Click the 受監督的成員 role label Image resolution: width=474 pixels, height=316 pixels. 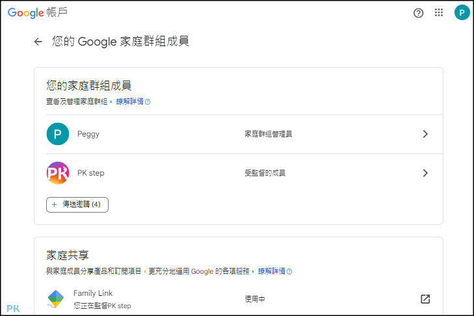point(265,173)
